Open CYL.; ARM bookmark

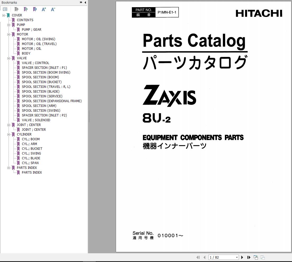29,144
